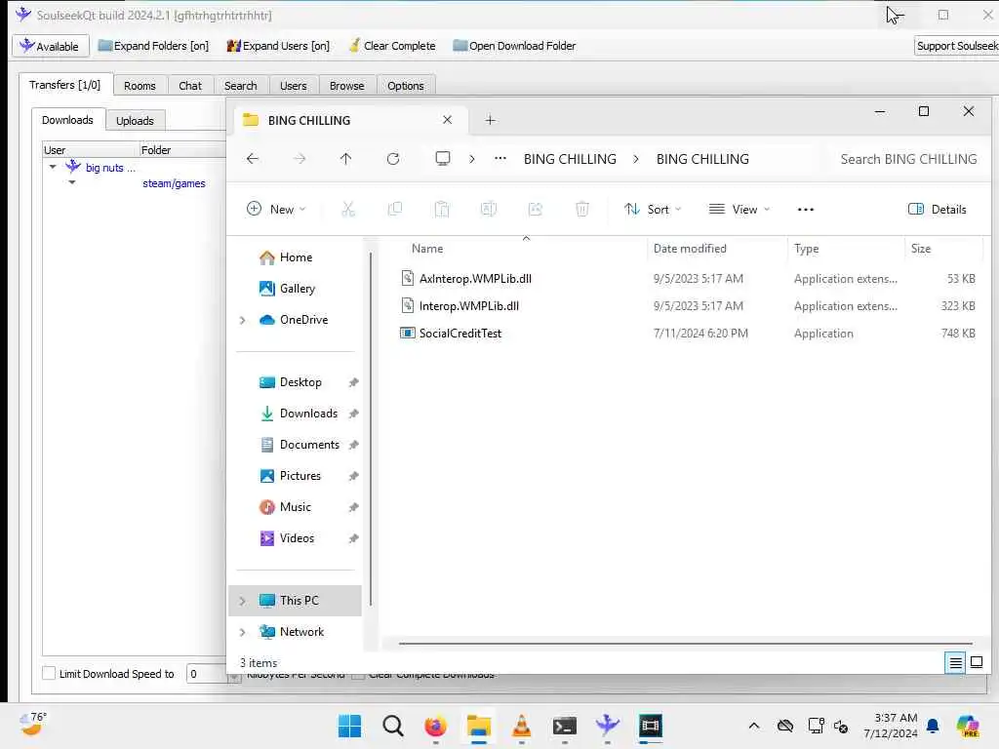Screen dimensions: 999x749
Task: Open the New dropdown in Explorer
Action: click(x=276, y=209)
